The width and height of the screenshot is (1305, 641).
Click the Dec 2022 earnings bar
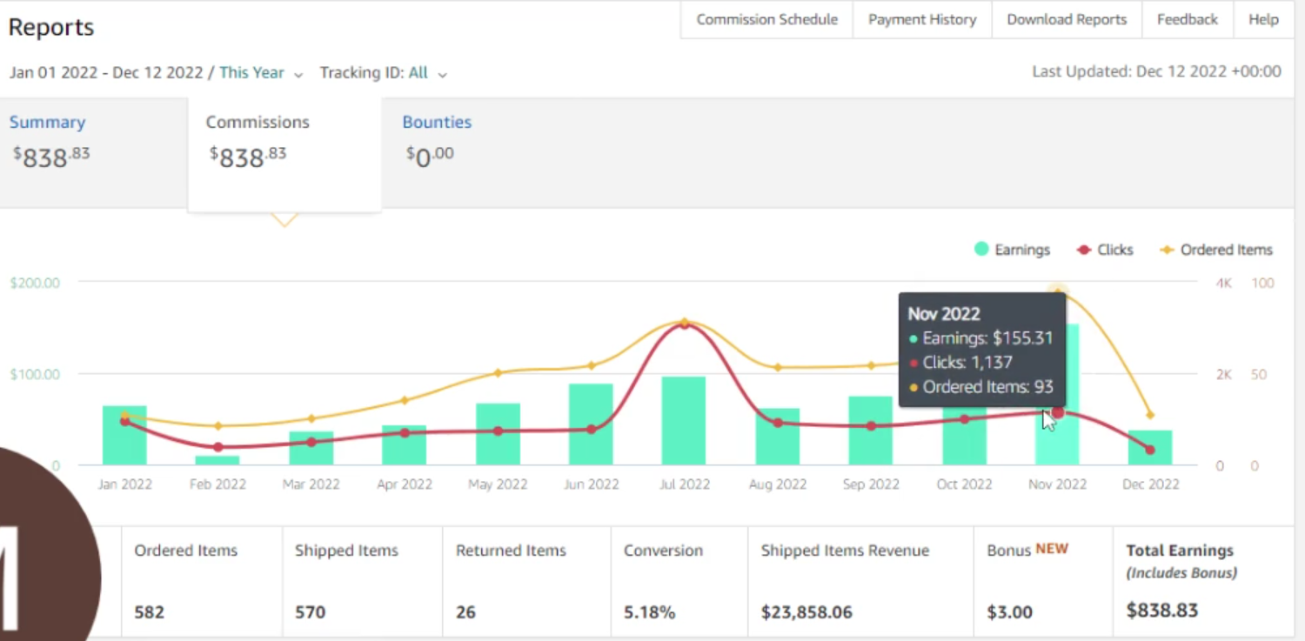1150,448
